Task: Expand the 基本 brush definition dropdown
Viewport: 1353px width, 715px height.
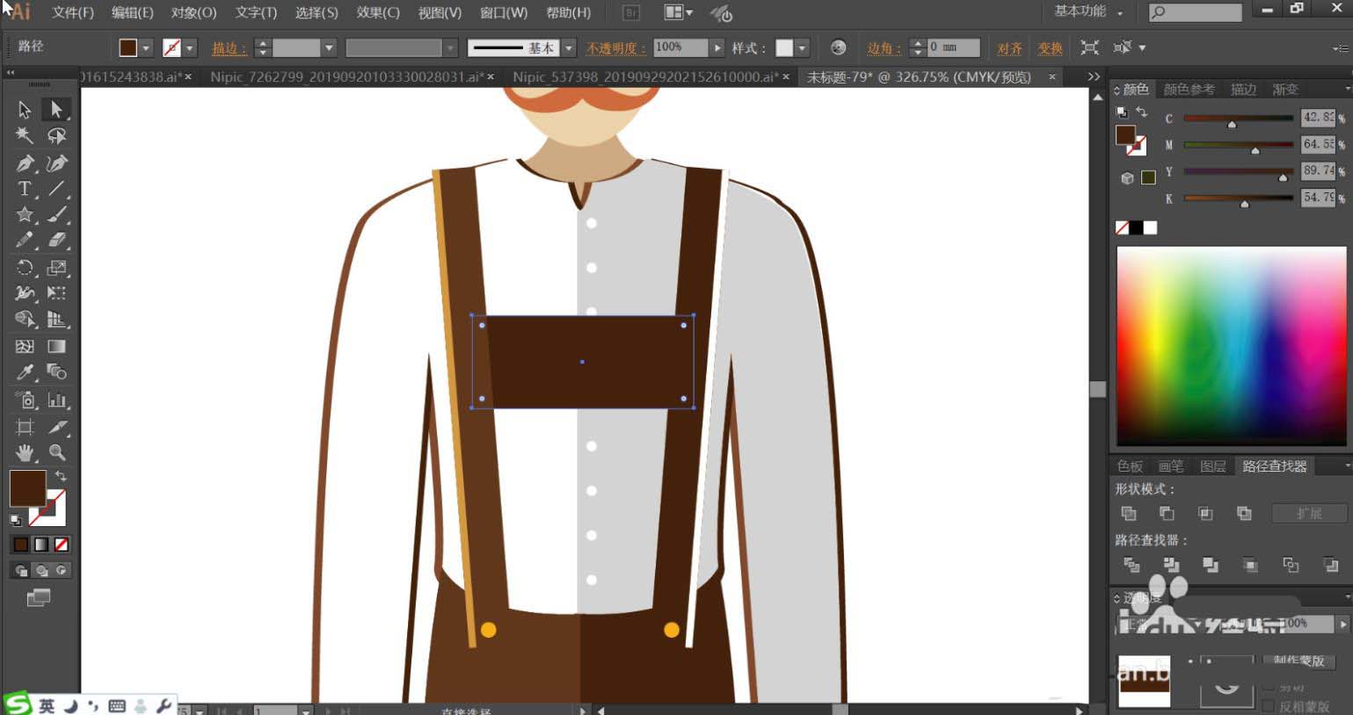Action: tap(569, 47)
